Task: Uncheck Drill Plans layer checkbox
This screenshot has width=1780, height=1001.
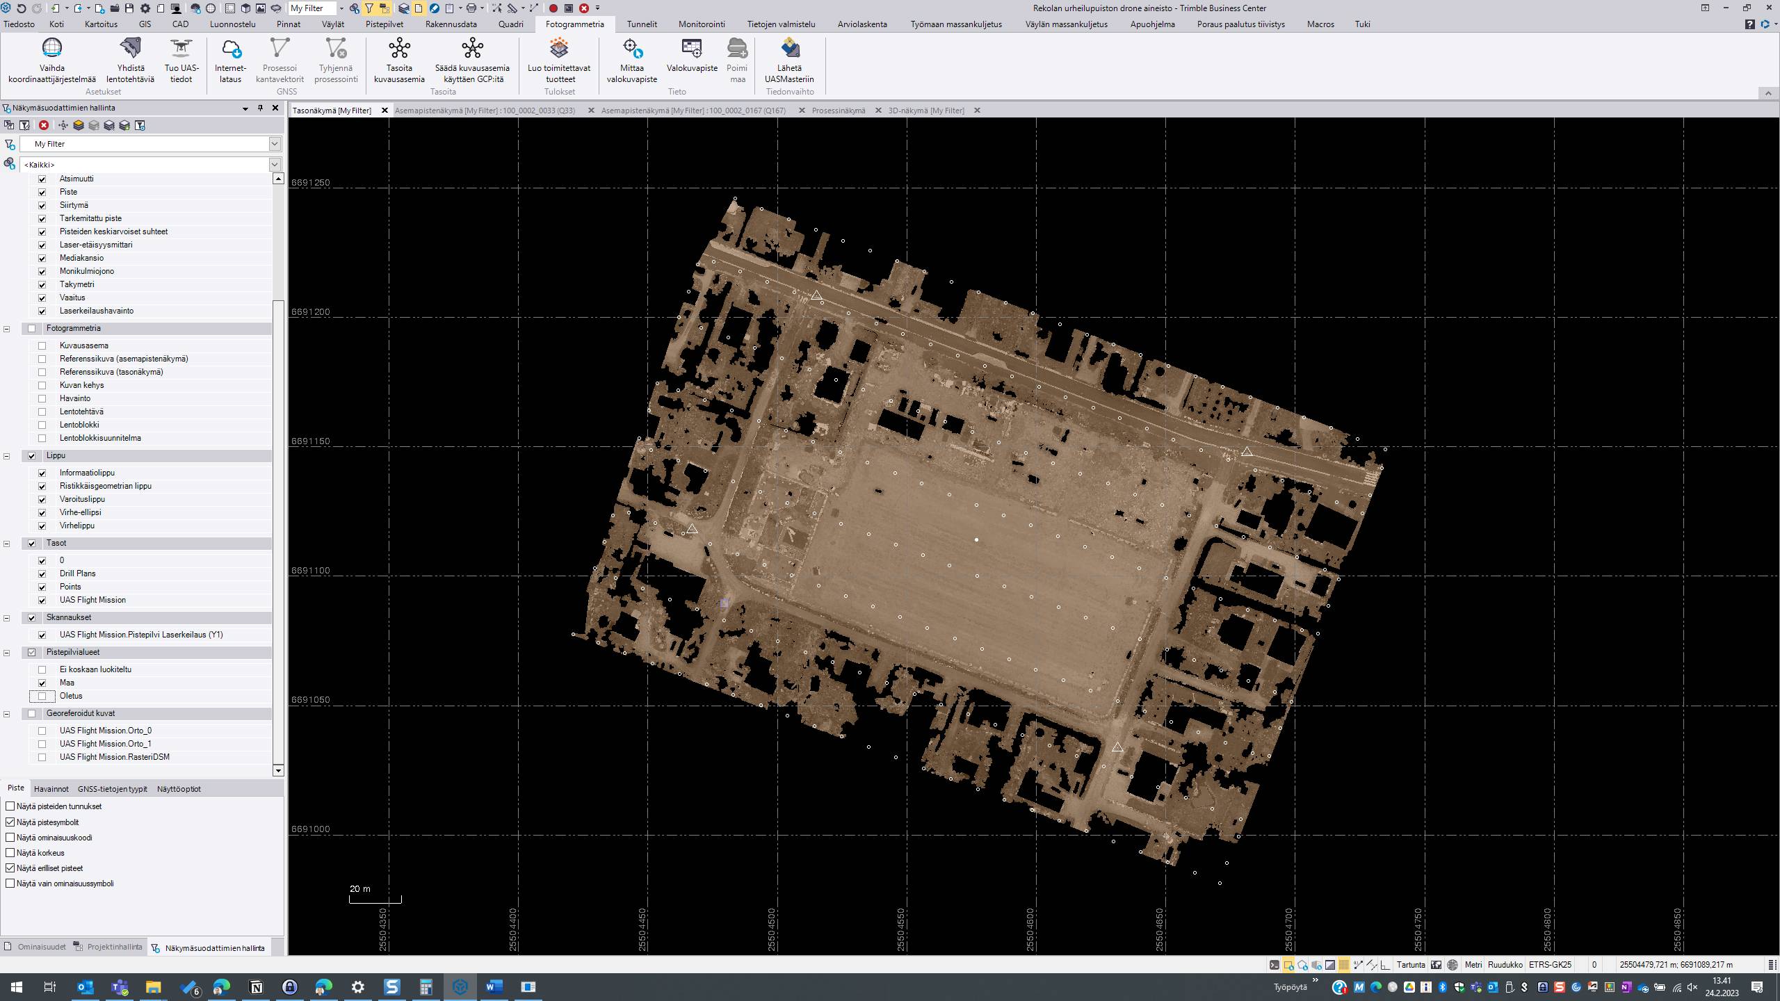Action: pyautogui.click(x=42, y=573)
